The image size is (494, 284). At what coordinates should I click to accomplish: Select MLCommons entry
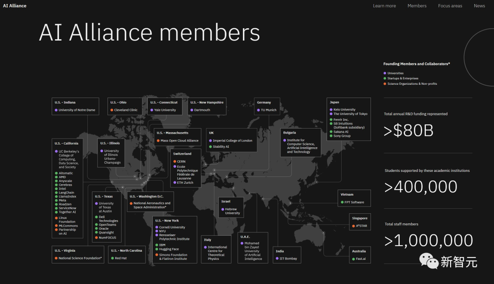point(66,226)
